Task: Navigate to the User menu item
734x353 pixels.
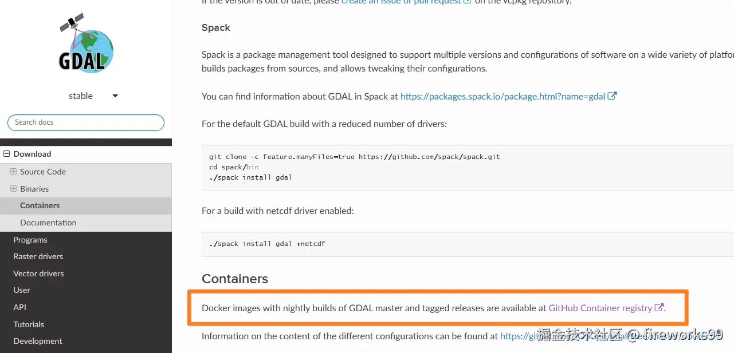Action: 22,290
